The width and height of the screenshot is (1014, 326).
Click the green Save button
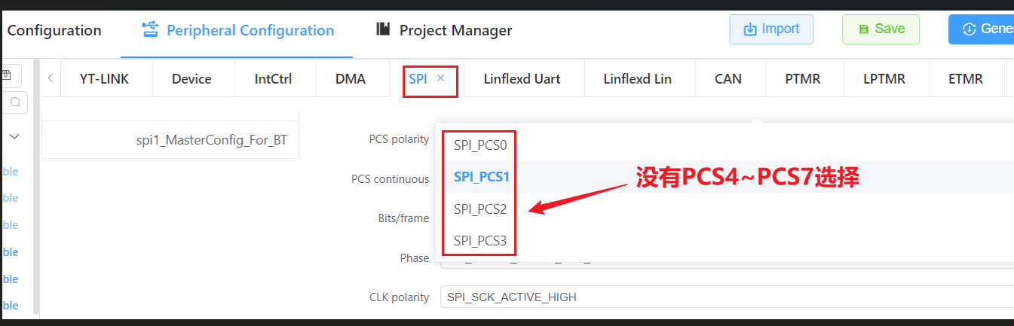coord(881,29)
